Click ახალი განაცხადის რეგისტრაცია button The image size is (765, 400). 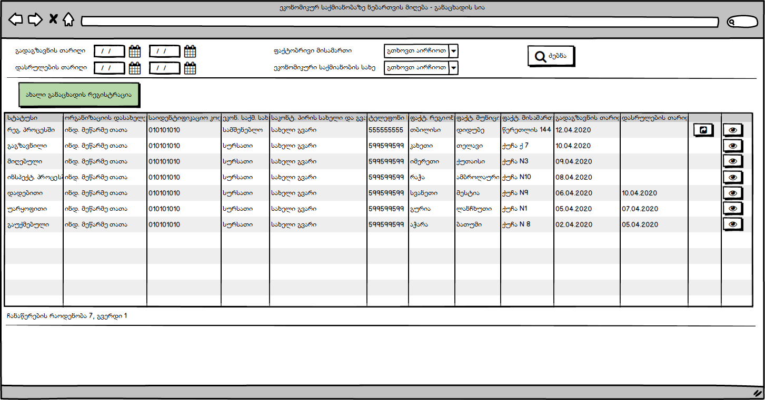79,95
